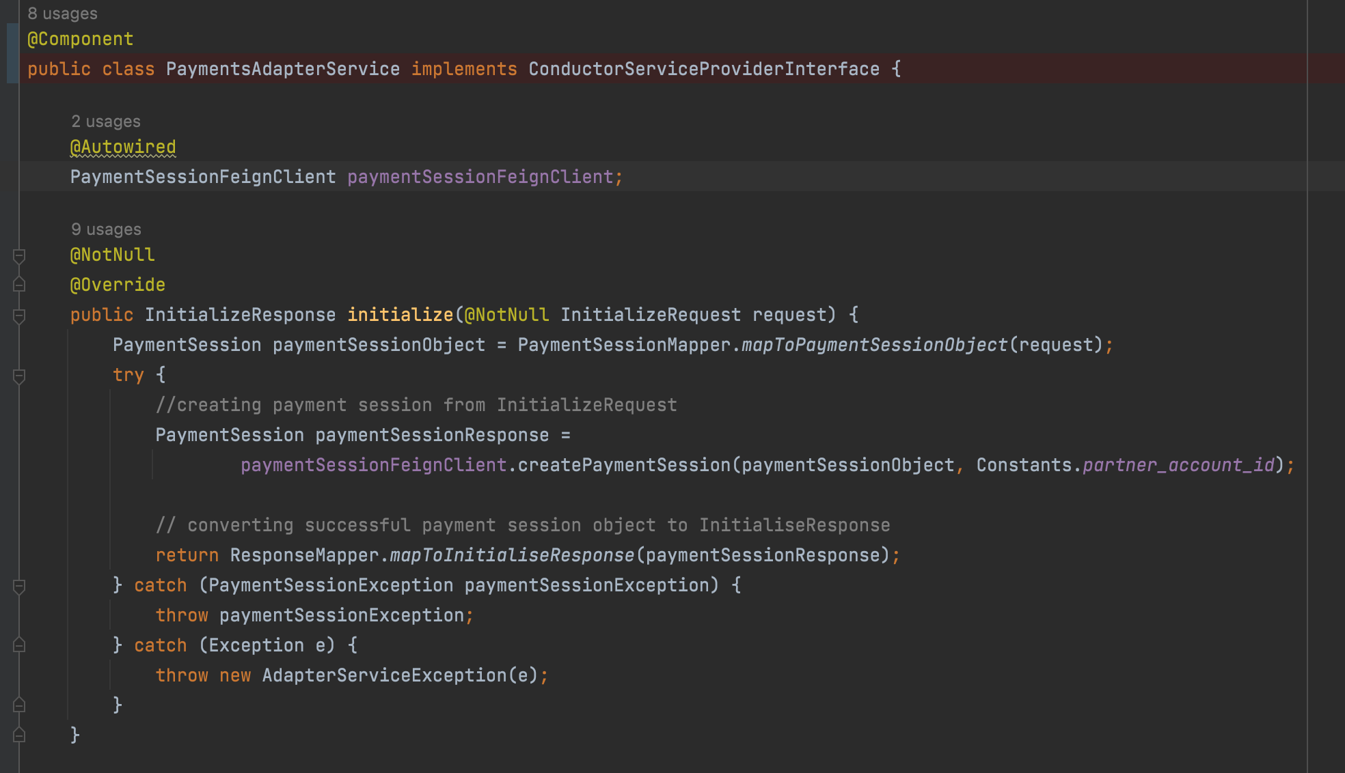Click the underlined @Autowired annotation
1345x773 pixels.
click(123, 147)
